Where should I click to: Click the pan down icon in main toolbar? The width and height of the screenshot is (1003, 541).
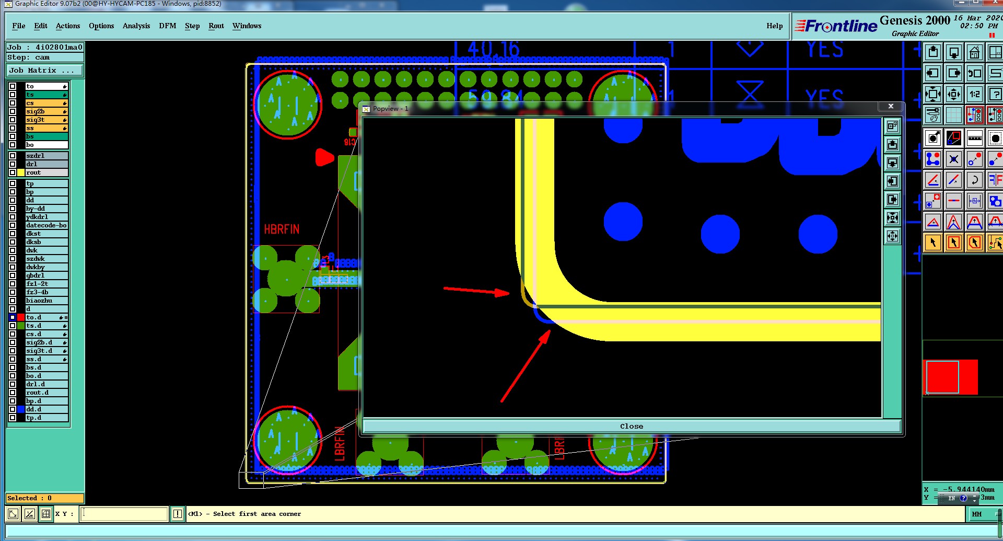[x=954, y=52]
